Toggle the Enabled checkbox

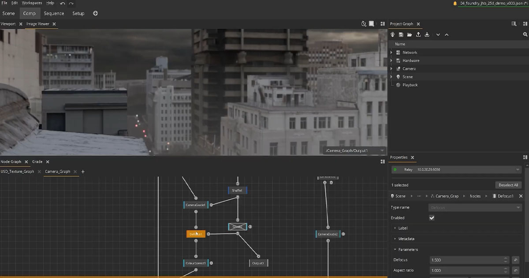point(432,218)
